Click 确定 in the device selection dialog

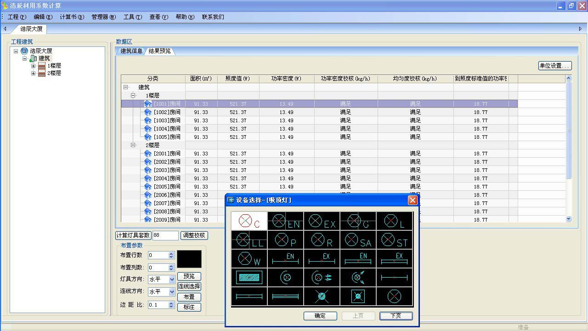point(320,316)
